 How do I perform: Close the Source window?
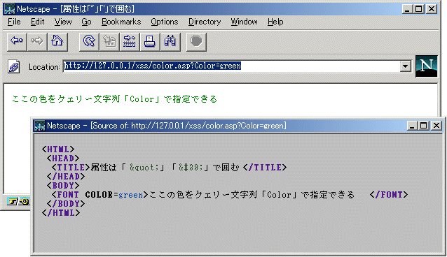pos(436,126)
